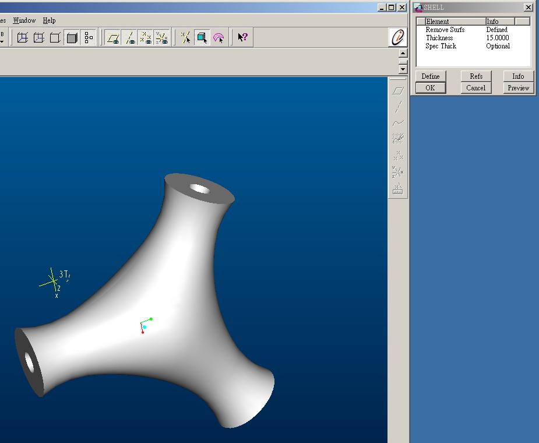Select the cyan cube selection tool
The image size is (539, 443).
click(202, 37)
